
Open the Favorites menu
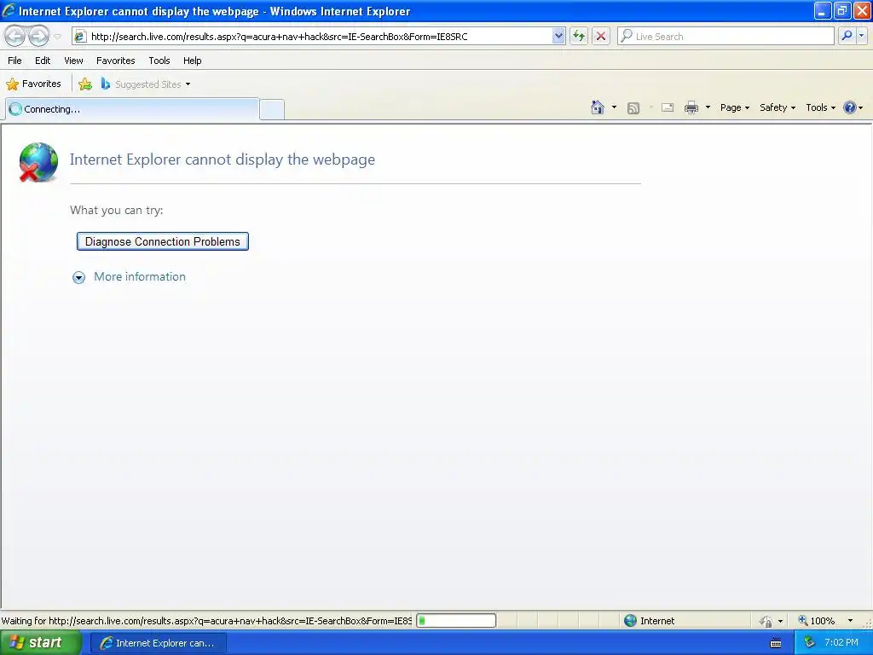(115, 61)
